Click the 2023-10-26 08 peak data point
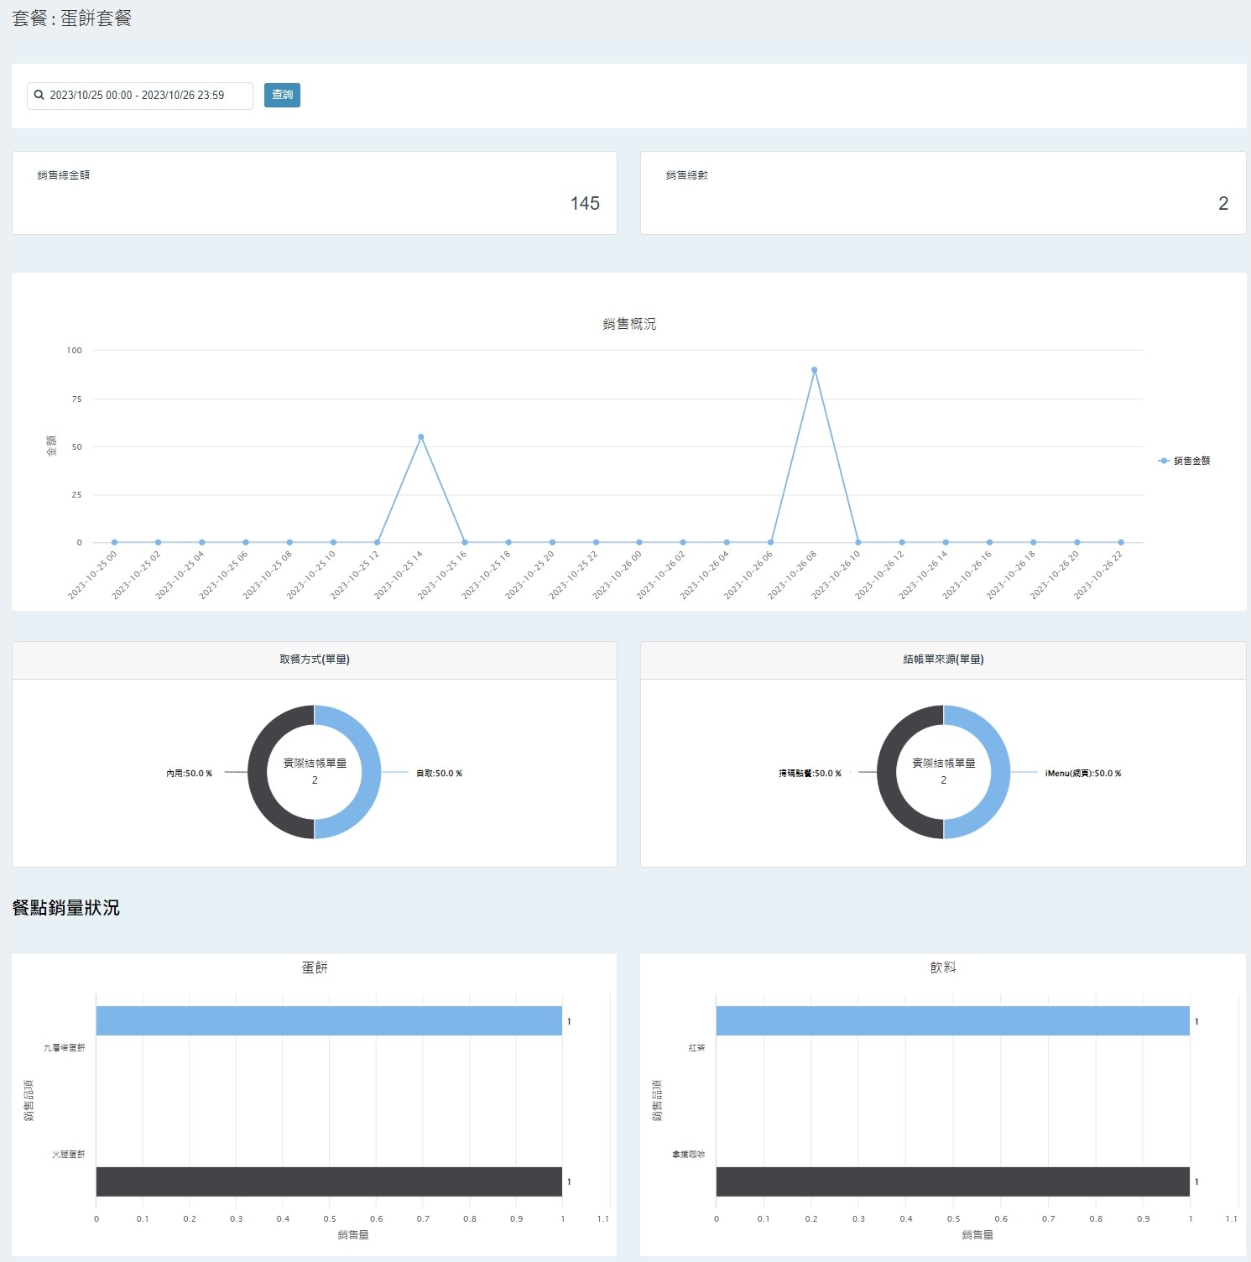Image resolution: width=1251 pixels, height=1262 pixels. tap(814, 370)
